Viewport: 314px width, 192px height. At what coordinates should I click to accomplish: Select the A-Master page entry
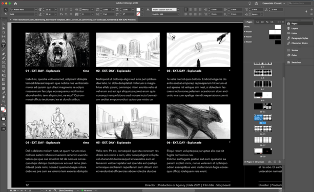point(263,32)
